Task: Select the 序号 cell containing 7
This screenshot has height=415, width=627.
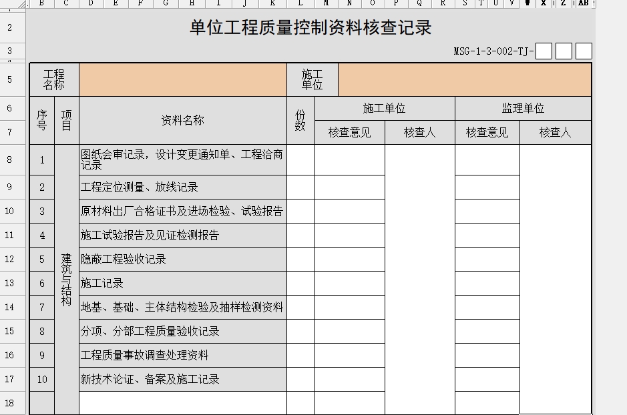Action: [42, 308]
